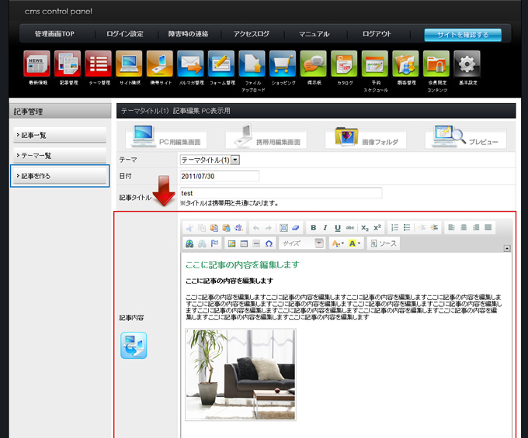Viewport: 528px width, 438px height.
Task: Click the 基本設定 gear icon
Action: coord(467,64)
